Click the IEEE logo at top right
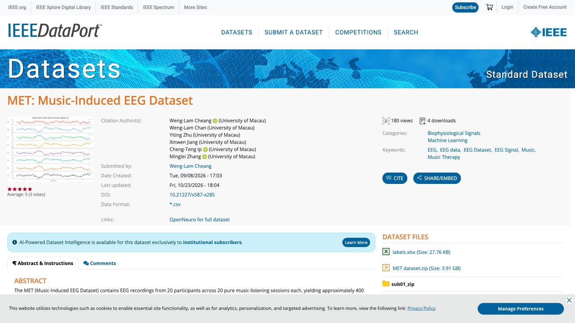The width and height of the screenshot is (575, 323). coord(548,32)
